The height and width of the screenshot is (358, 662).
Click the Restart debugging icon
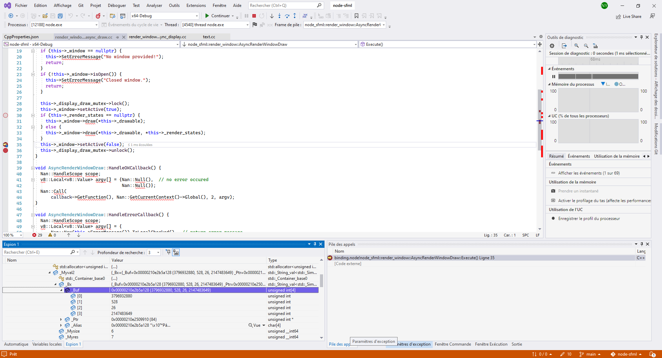pyautogui.click(x=262, y=16)
